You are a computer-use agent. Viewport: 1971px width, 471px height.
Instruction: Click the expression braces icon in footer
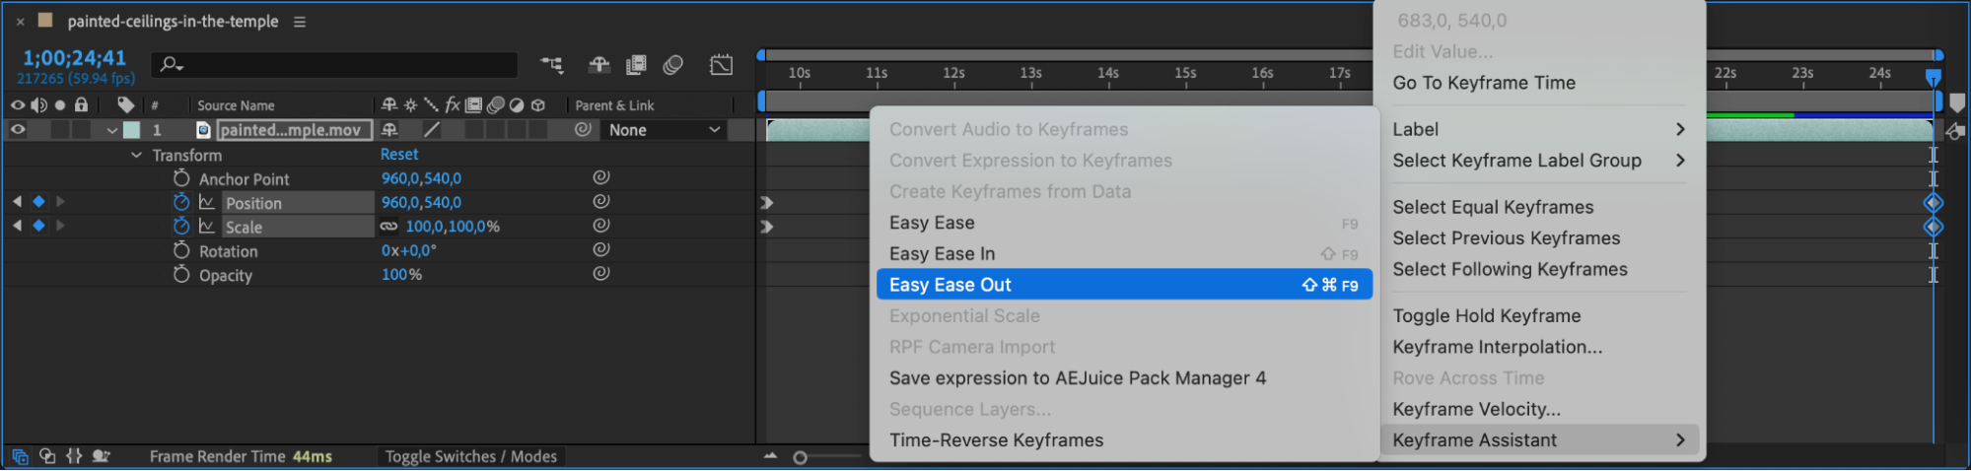(74, 456)
